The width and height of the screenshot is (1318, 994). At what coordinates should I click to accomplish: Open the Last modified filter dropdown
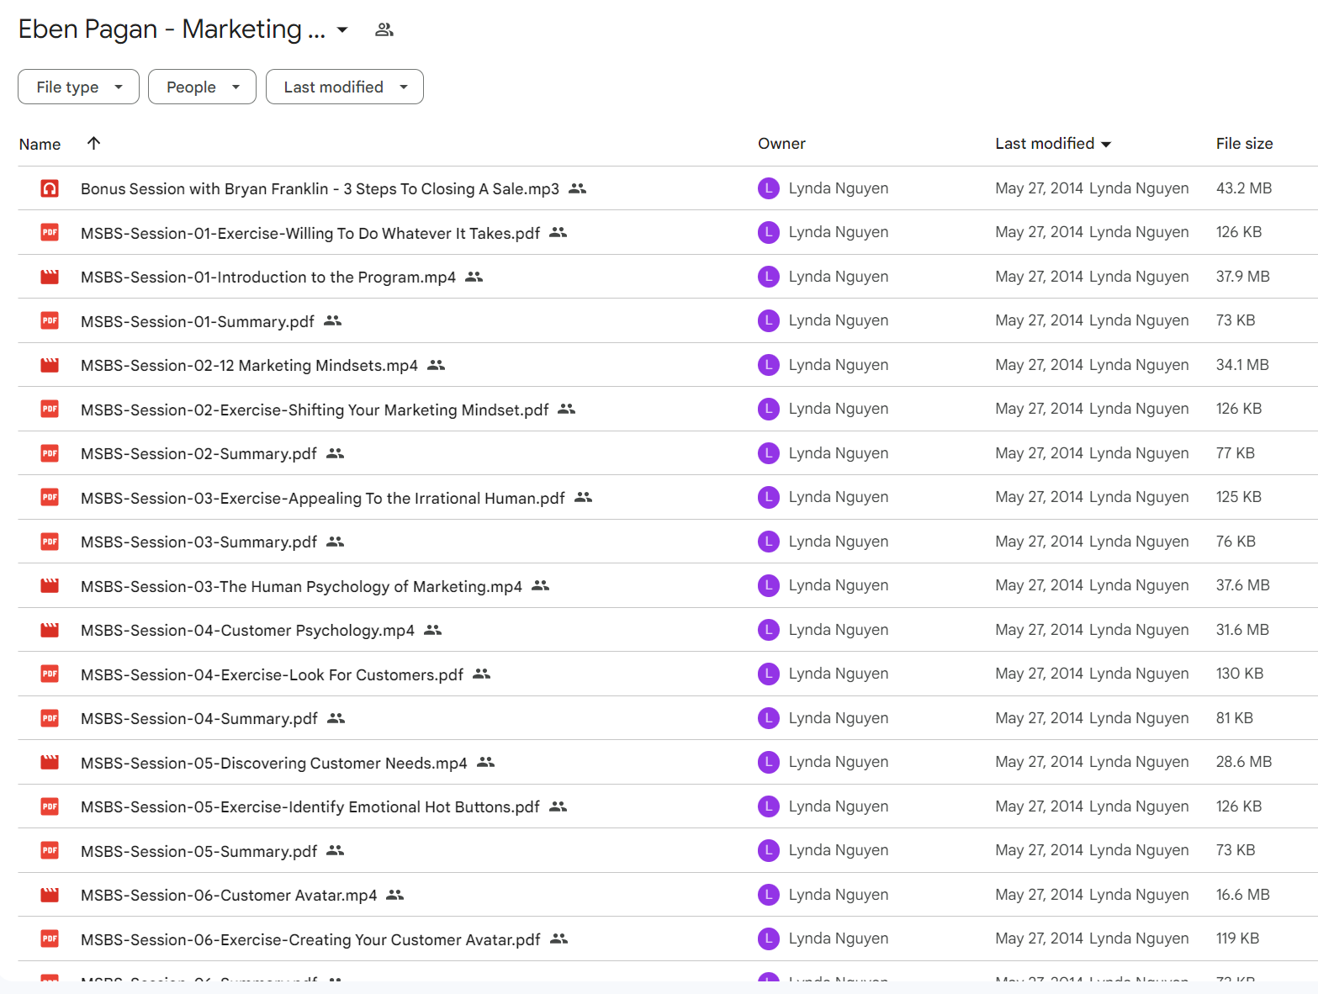tap(345, 87)
